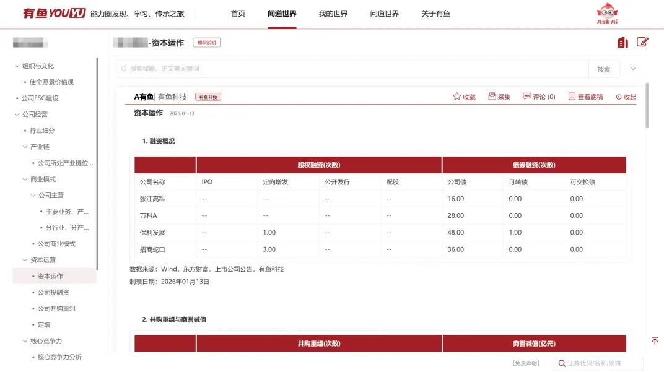Viewport: 664px width, 372px height.
Task: Open 我的世界 tab
Action: 333,14
